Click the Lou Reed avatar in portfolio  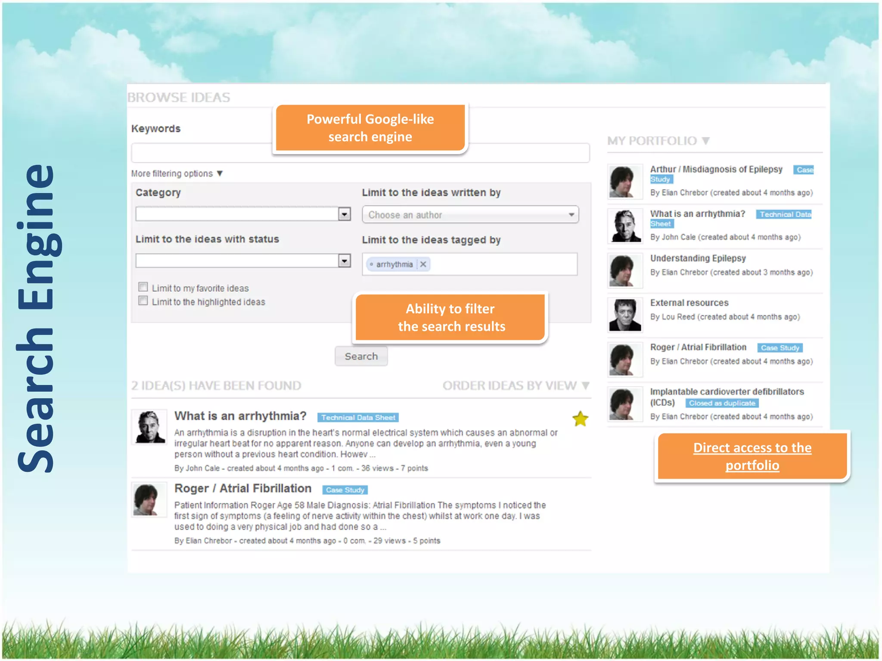click(x=625, y=315)
